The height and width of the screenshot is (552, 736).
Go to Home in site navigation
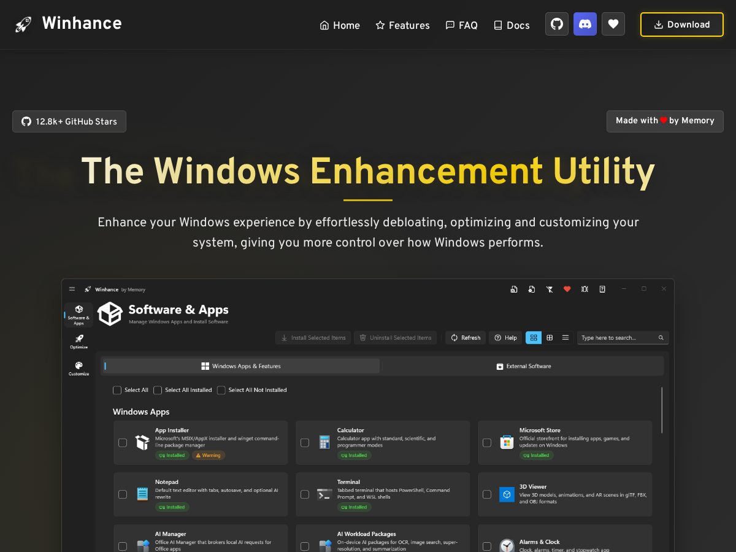tap(340, 25)
